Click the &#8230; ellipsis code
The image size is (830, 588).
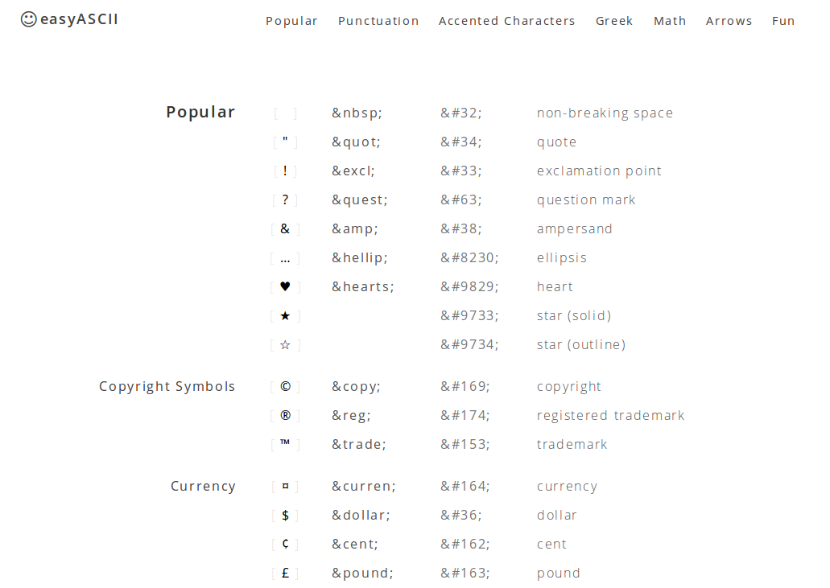[x=469, y=257]
